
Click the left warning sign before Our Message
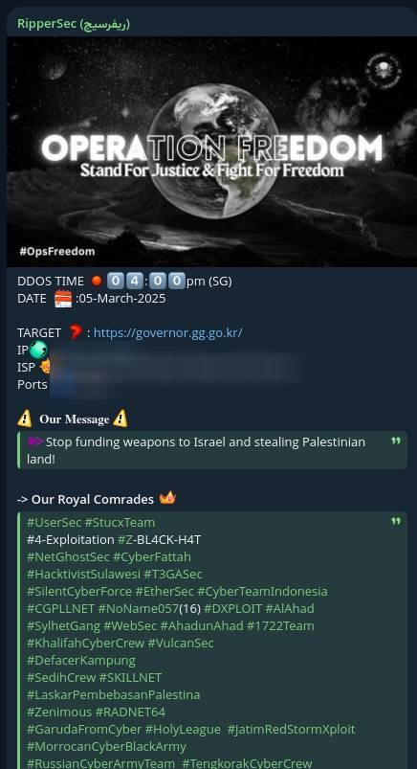click(x=25, y=418)
